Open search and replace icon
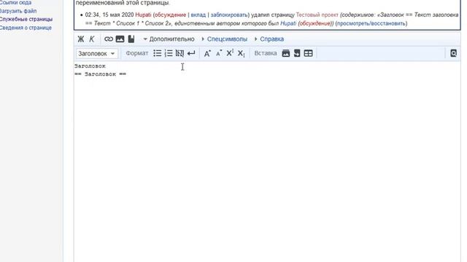The height and width of the screenshot is (262, 467). tap(453, 53)
